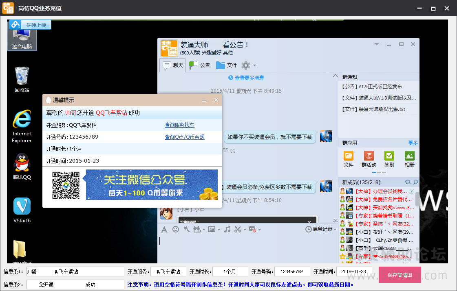The height and width of the screenshot is (291, 457).
Task: Click the 腾讯QQ desktop icon
Action: (x=22, y=167)
